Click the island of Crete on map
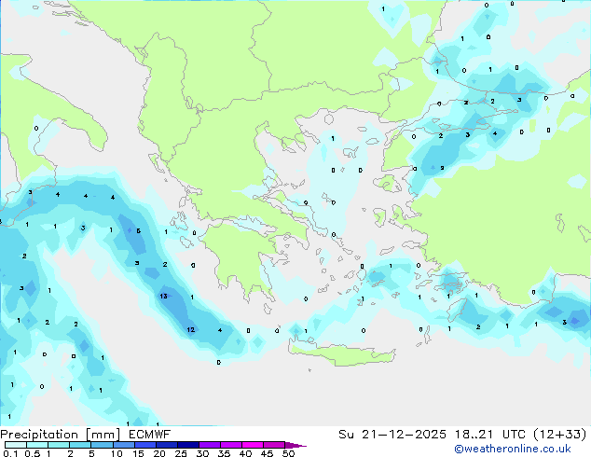Screen dimensions: 591x457 point(341,354)
